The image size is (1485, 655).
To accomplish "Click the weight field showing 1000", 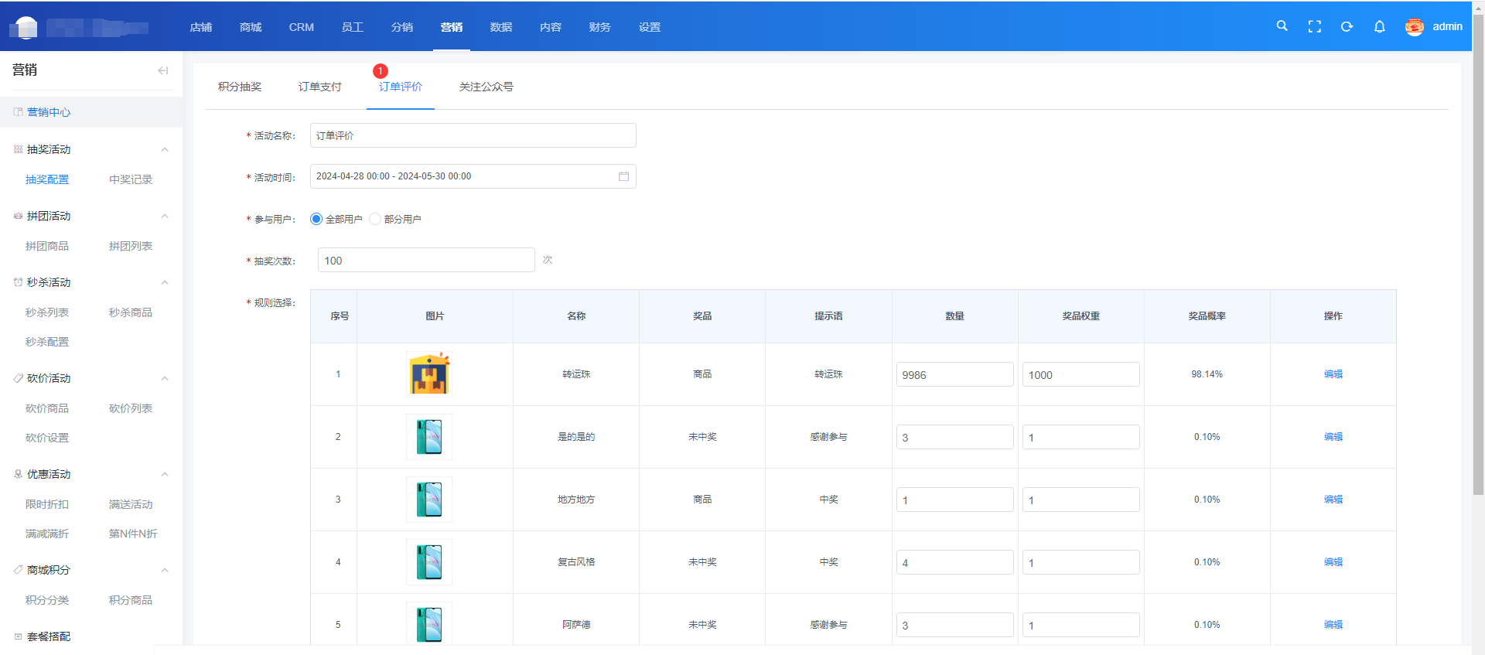I will 1081,374.
